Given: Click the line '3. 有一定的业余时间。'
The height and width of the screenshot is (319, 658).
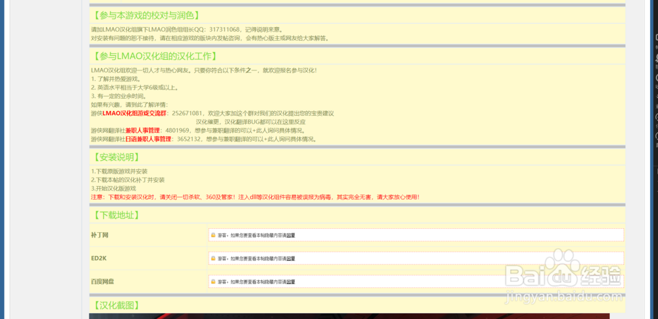Looking at the screenshot, I should (x=118, y=96).
